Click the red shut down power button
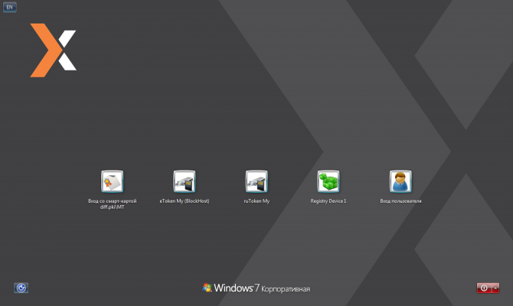This screenshot has width=513, height=306. pyautogui.click(x=484, y=288)
